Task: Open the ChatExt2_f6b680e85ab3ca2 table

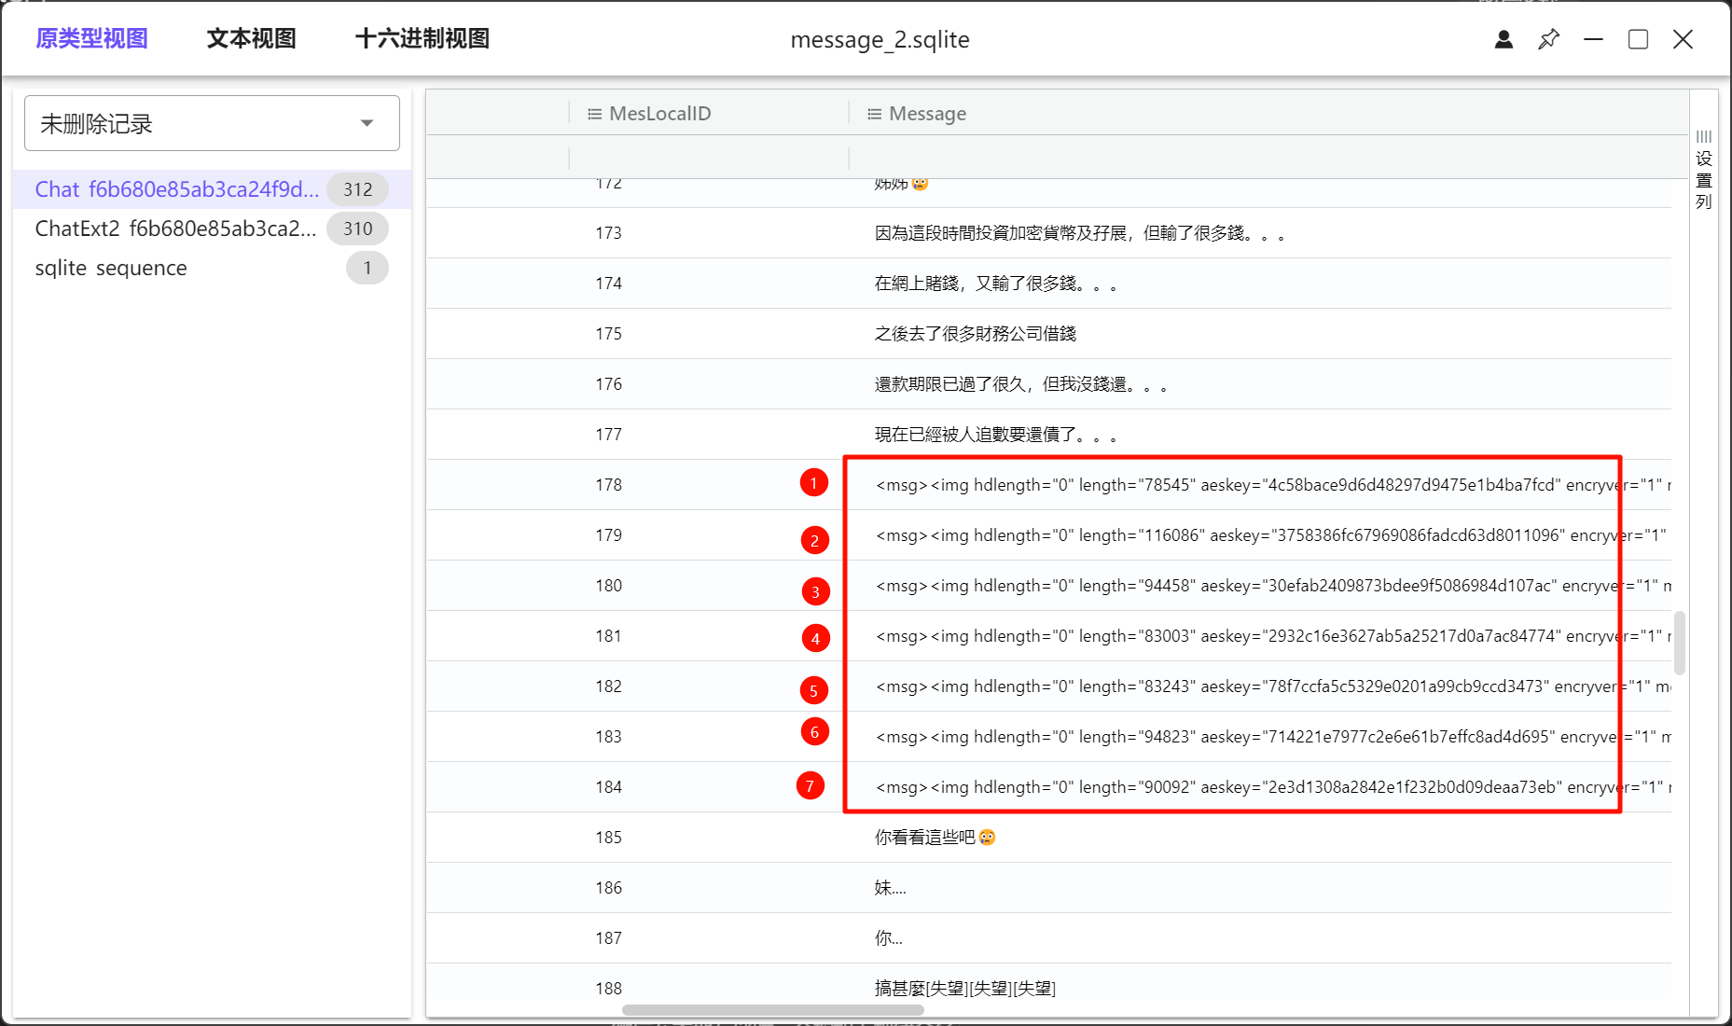Action: click(x=175, y=229)
